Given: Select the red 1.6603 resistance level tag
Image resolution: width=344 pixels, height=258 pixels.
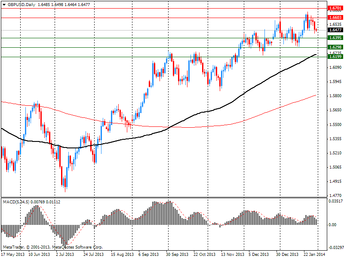Looking at the screenshot, I should pyautogui.click(x=335, y=18).
